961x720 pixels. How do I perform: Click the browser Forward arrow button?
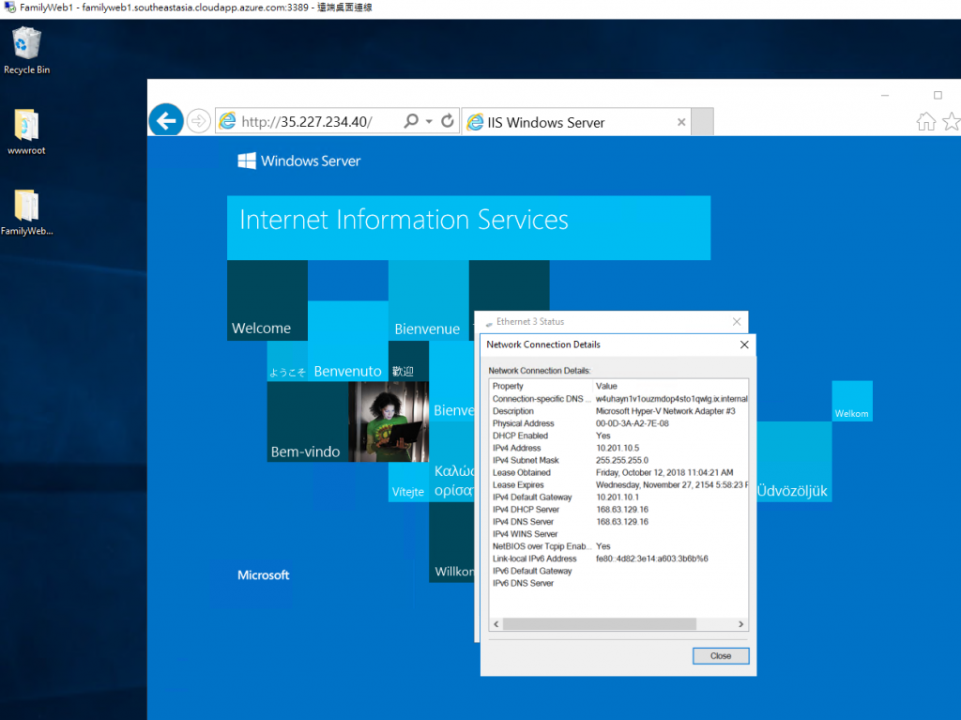[x=199, y=121]
